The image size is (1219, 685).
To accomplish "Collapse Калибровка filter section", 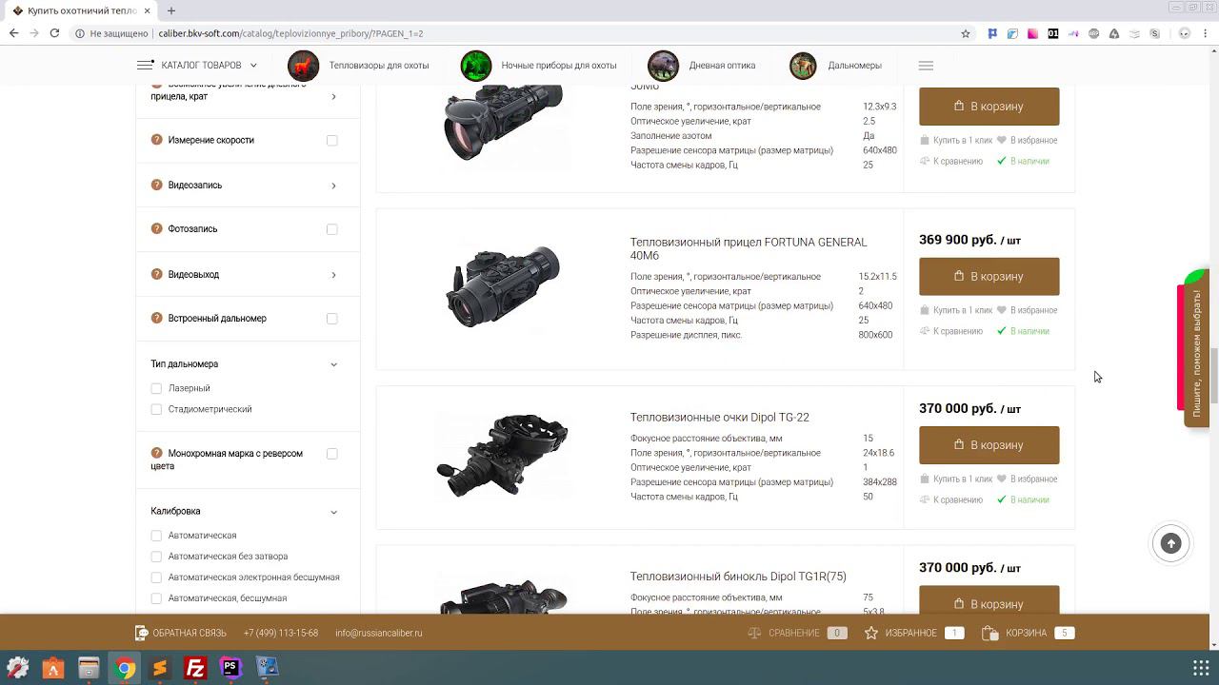I will tap(333, 512).
